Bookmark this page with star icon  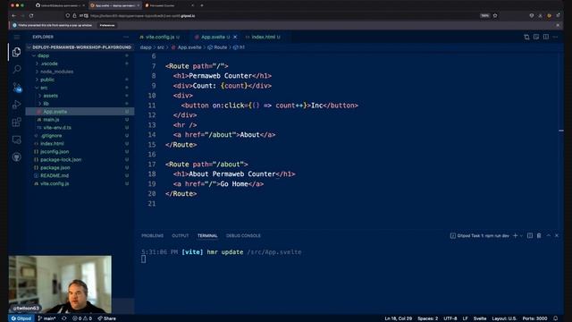tap(495, 16)
